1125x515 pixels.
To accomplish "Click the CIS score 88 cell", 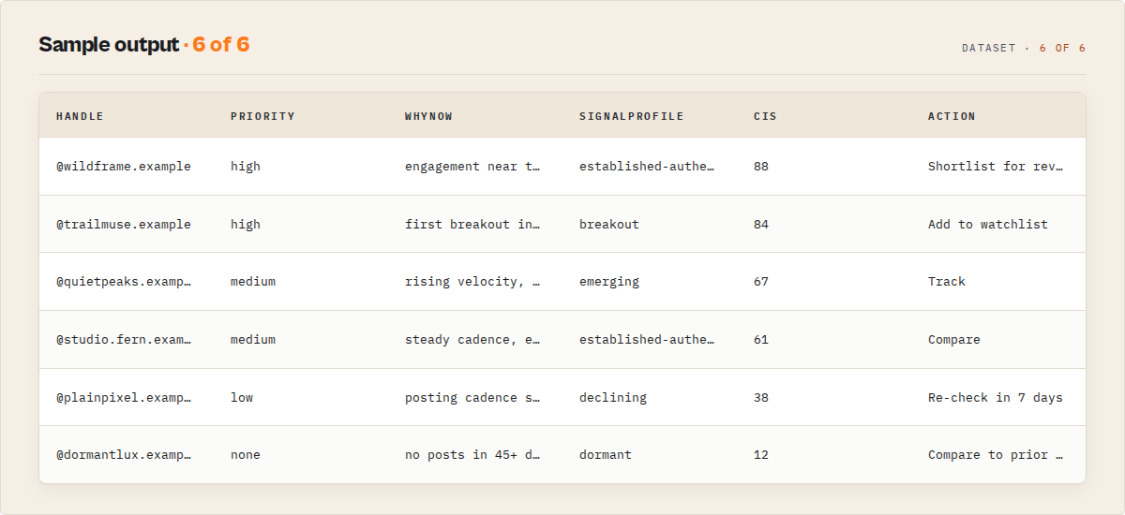I will click(761, 167).
